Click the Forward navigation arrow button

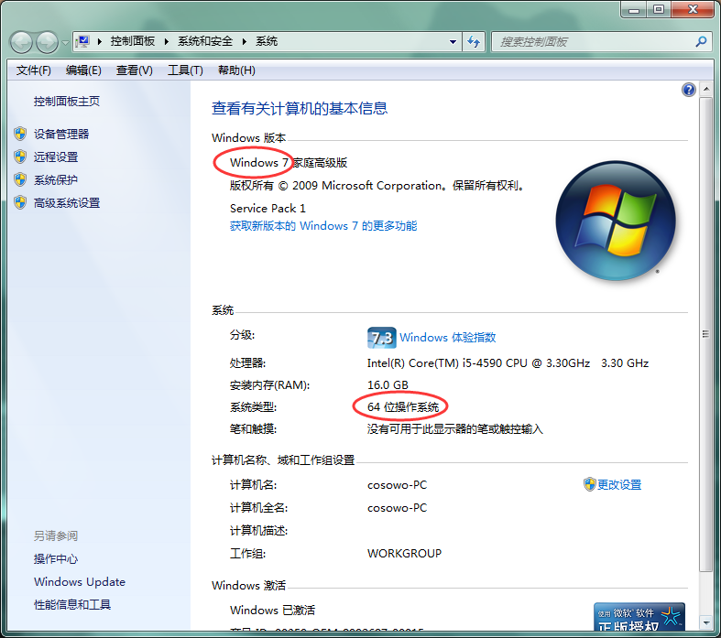coord(47,42)
